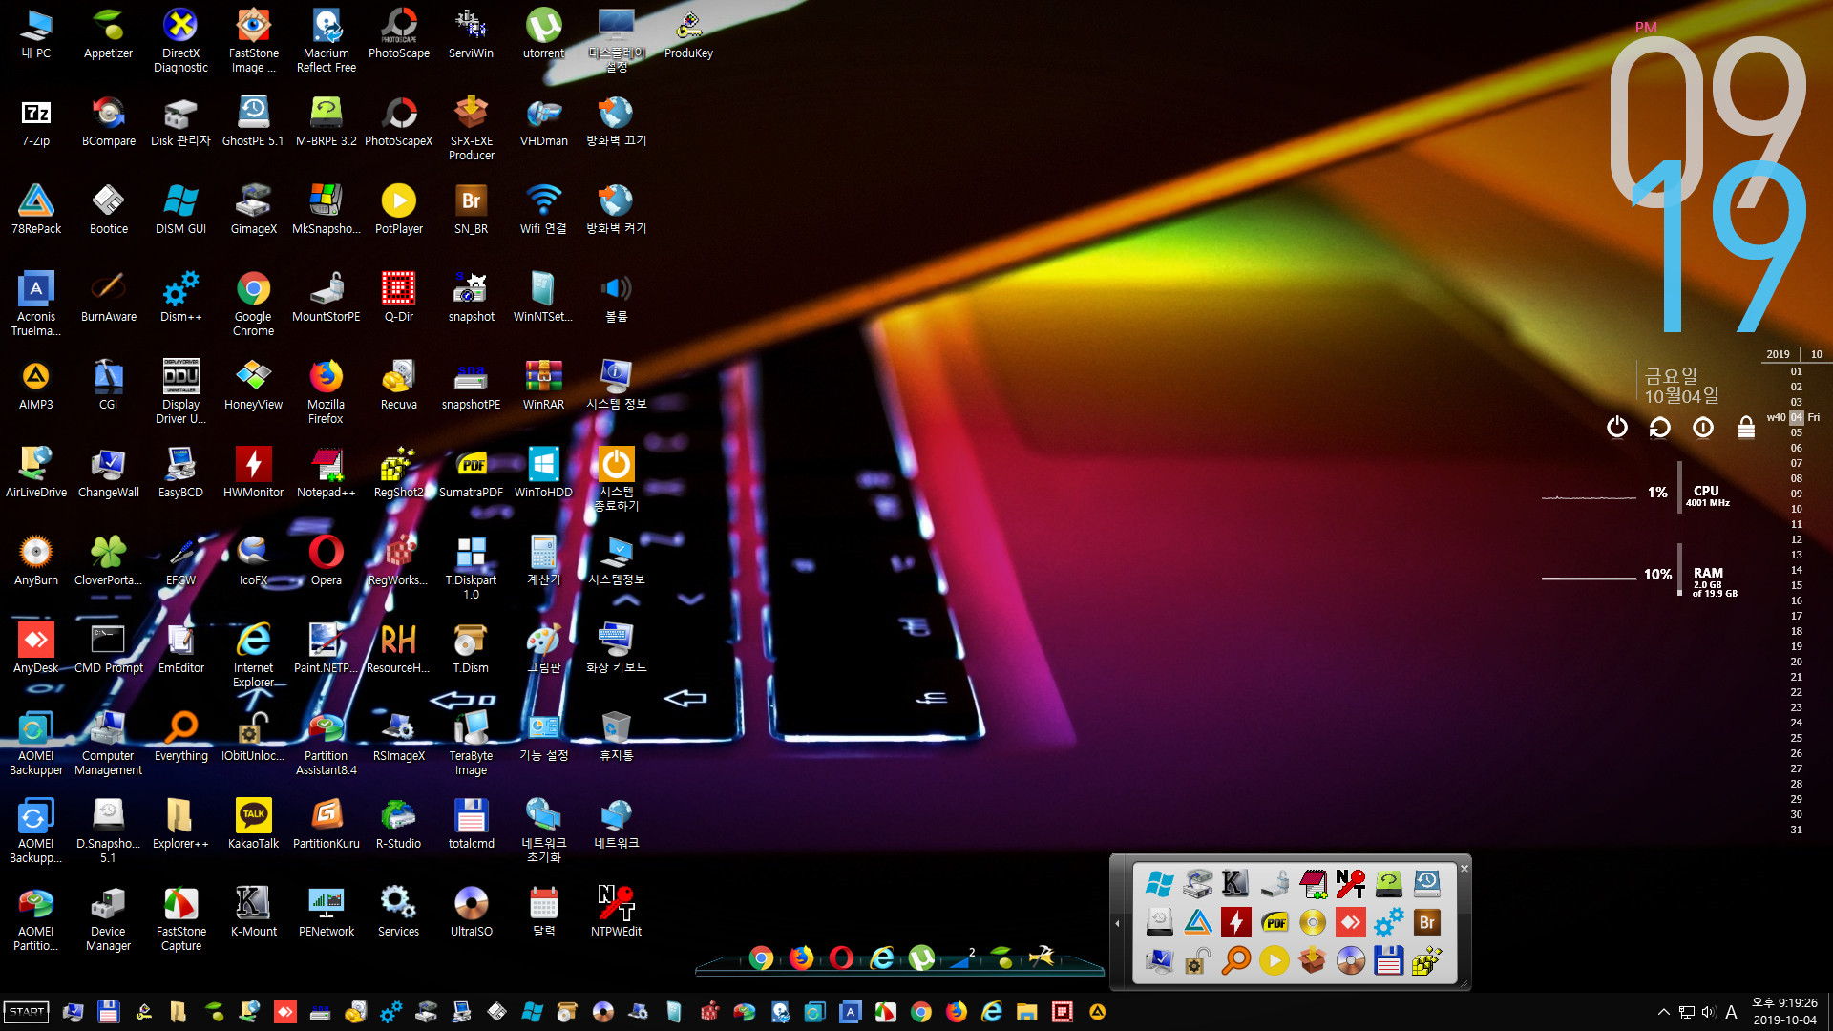This screenshot has height=1031, width=1833.
Task: Launch PotPlayer in launcher panel
Action: [x=1274, y=960]
